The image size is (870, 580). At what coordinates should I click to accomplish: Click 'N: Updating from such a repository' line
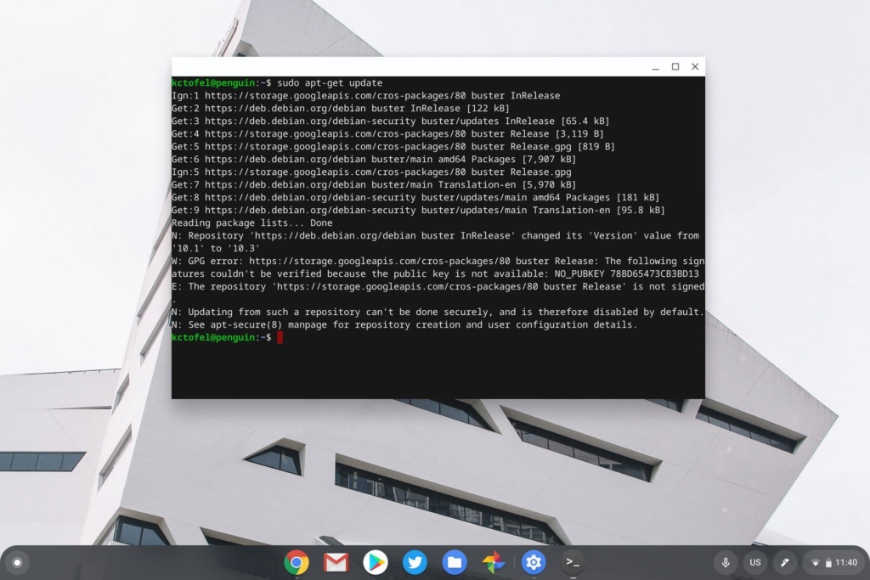click(x=438, y=313)
